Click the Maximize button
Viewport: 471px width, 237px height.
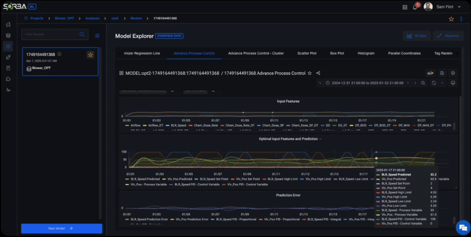[447, 36]
